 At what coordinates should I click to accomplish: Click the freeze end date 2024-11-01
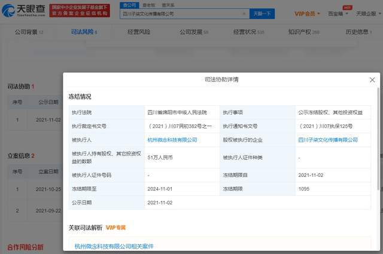coord(160,189)
